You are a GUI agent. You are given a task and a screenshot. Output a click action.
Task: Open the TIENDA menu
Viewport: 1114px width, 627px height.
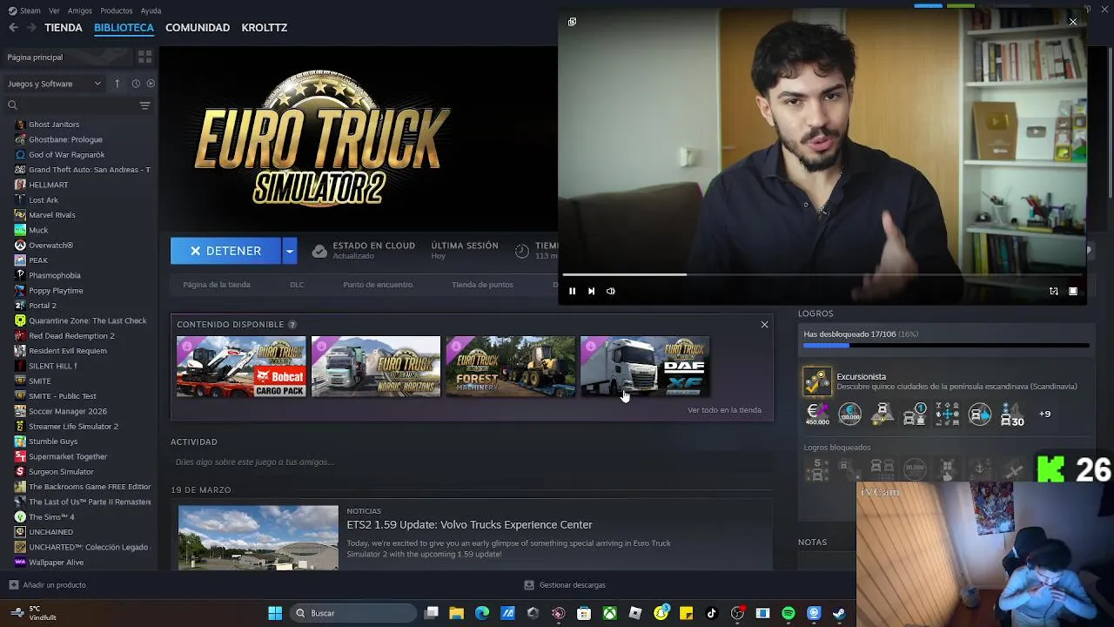tap(64, 28)
